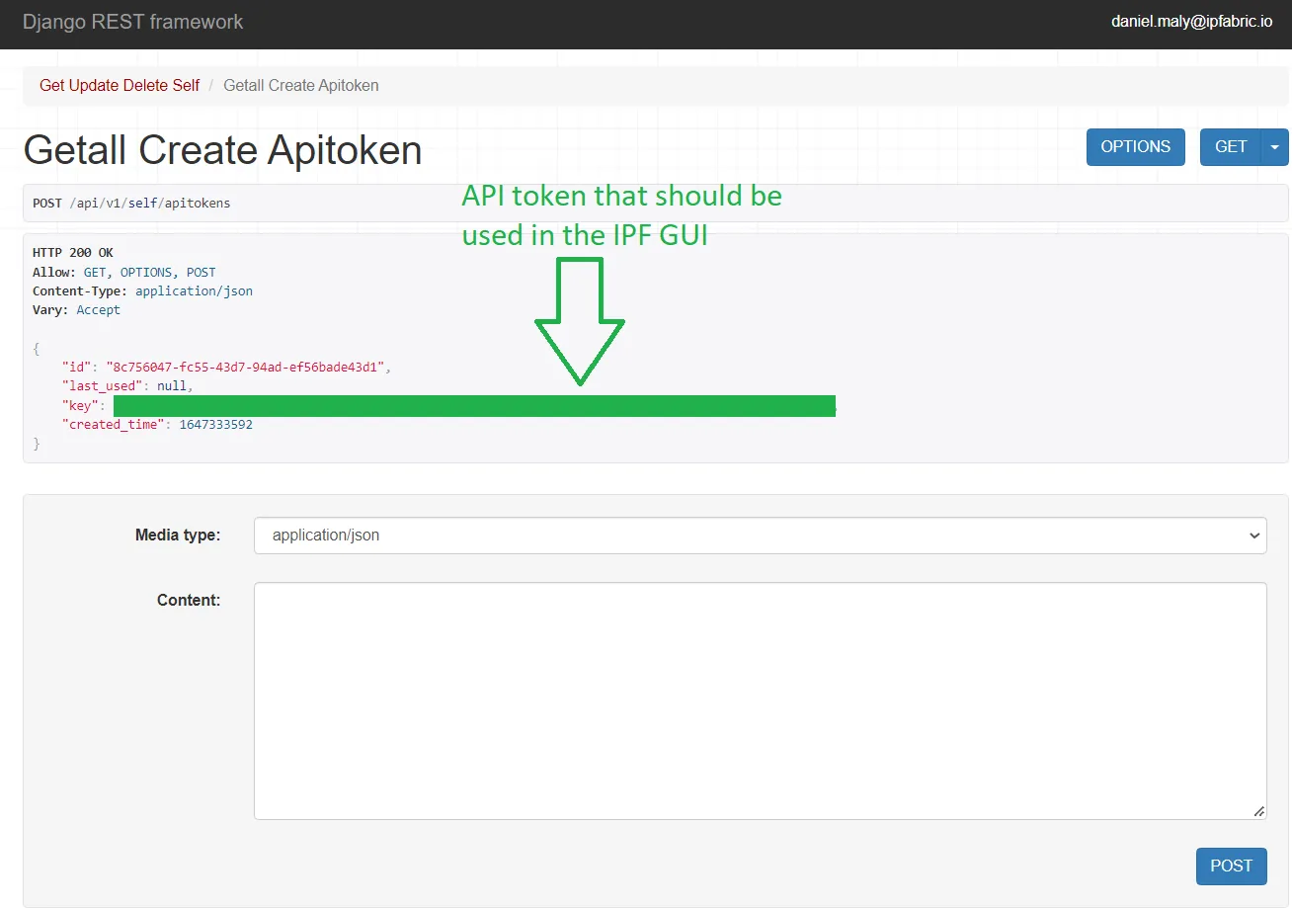The width and height of the screenshot is (1292, 908).
Task: Click the GET link in the Allow header
Action: 95,272
